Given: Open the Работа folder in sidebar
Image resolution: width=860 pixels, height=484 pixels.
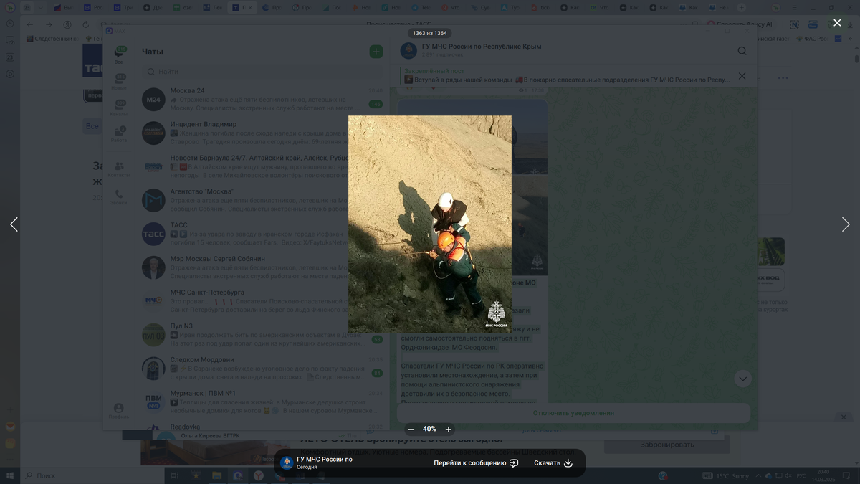Looking at the screenshot, I should 119,134.
